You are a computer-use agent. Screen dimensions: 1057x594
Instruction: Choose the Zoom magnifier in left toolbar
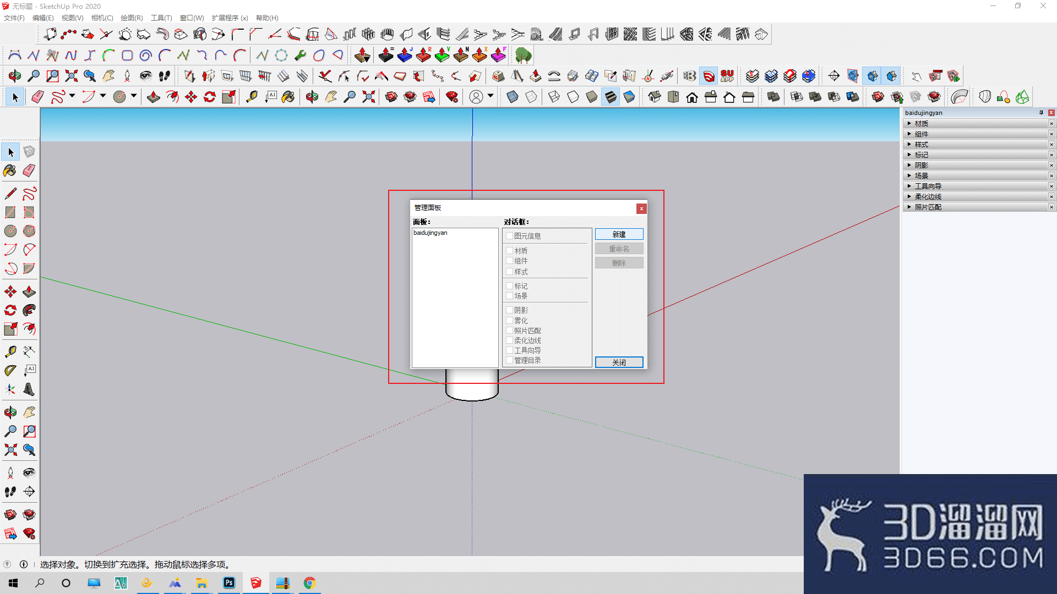click(10, 431)
